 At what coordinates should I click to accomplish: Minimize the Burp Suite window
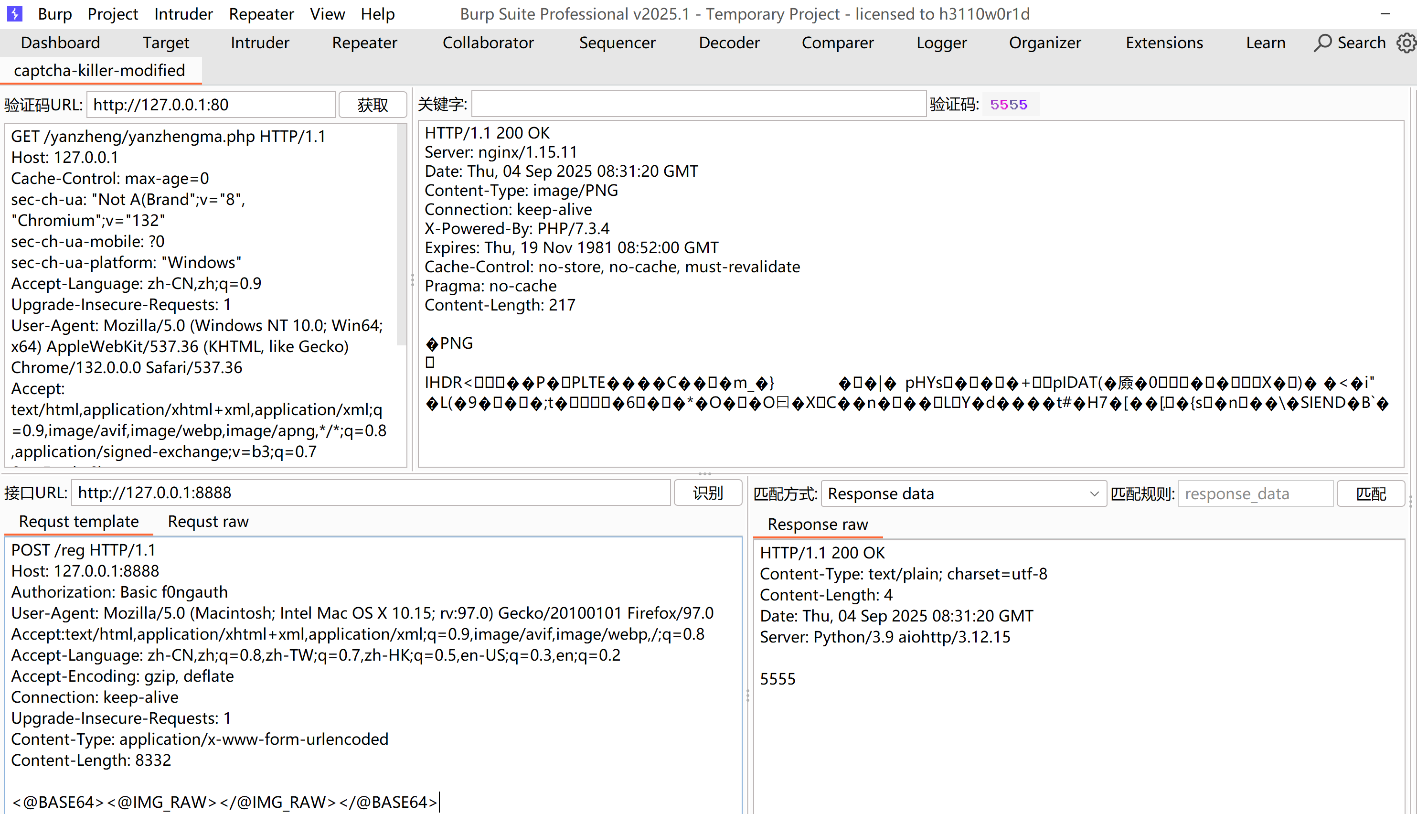point(1385,13)
